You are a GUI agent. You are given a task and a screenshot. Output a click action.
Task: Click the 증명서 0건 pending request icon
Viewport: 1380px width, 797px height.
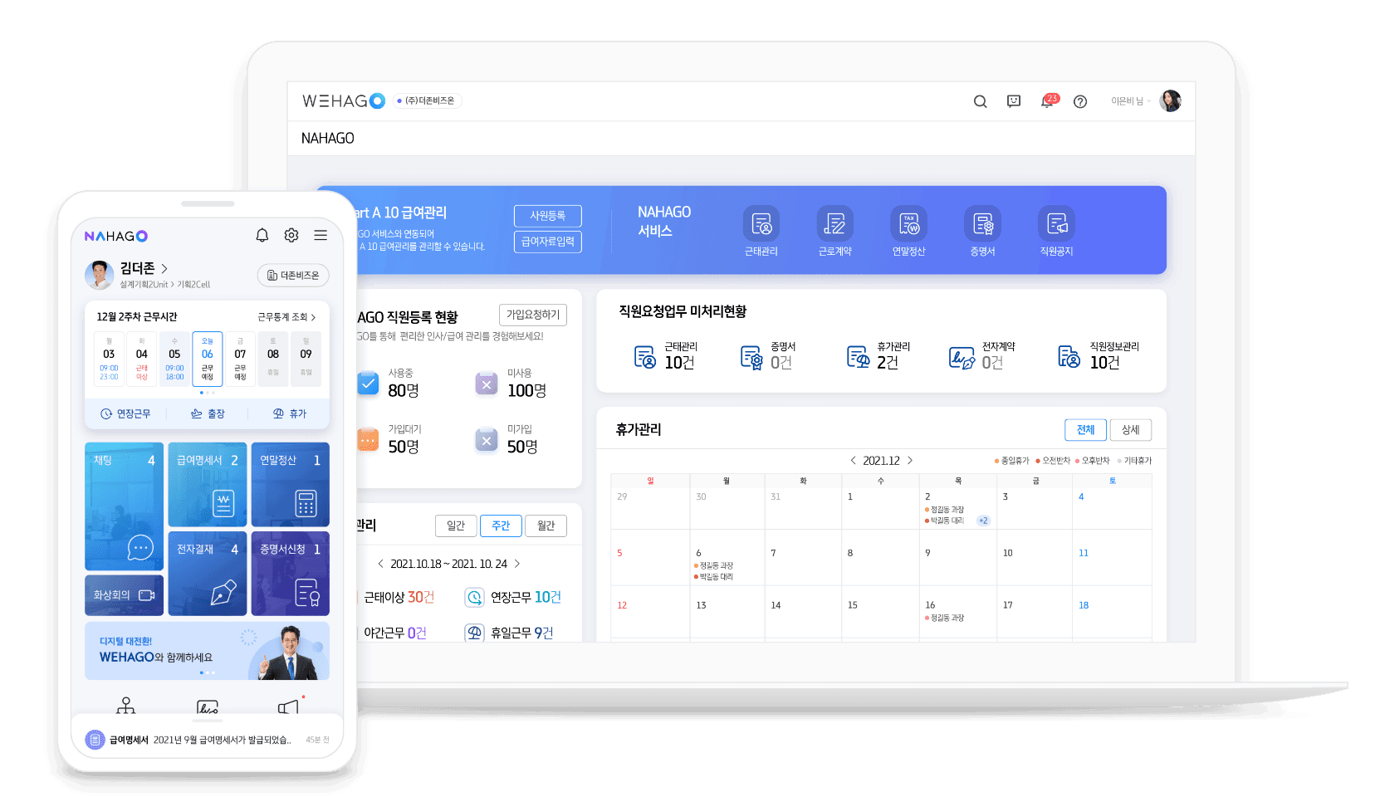click(751, 357)
